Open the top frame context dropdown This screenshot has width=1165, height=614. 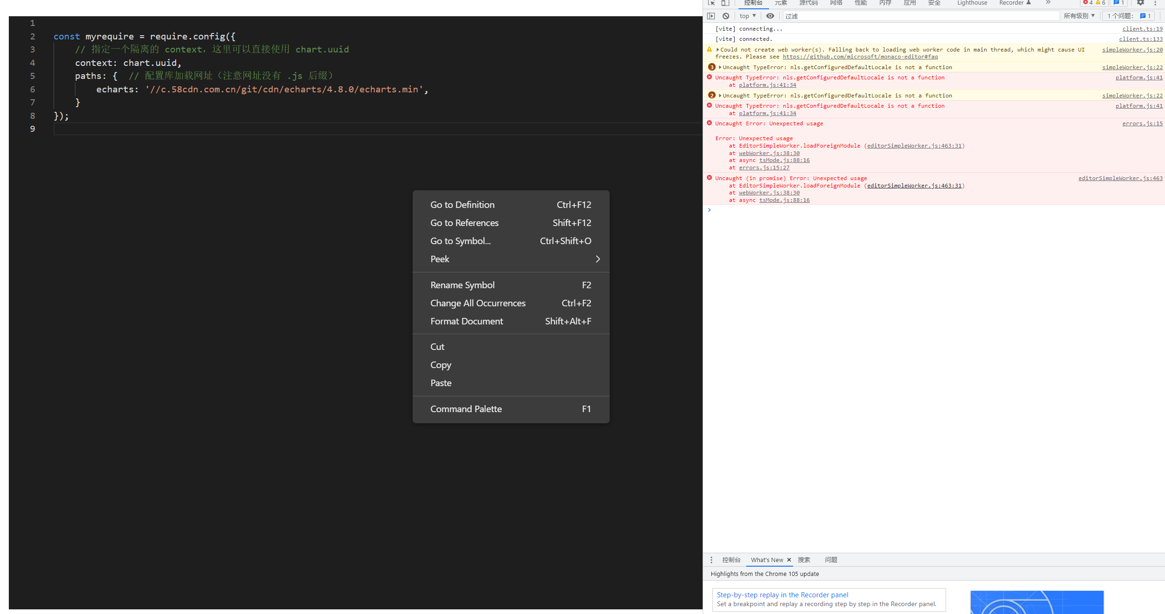(x=747, y=15)
